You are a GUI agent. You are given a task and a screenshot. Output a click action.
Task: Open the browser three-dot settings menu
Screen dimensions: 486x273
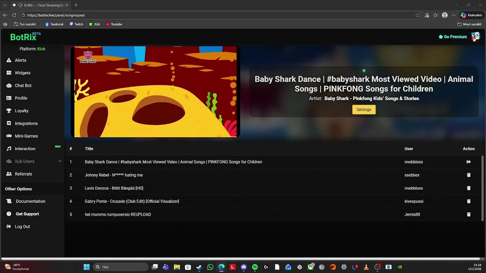[x=453, y=15]
